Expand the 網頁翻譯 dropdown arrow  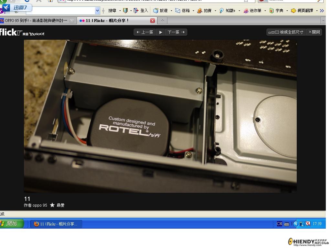click(317, 11)
